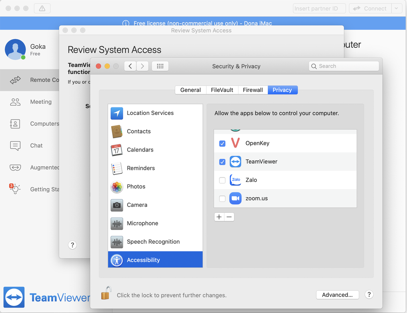Go back in System Preferences
The image size is (407, 313).
point(130,66)
